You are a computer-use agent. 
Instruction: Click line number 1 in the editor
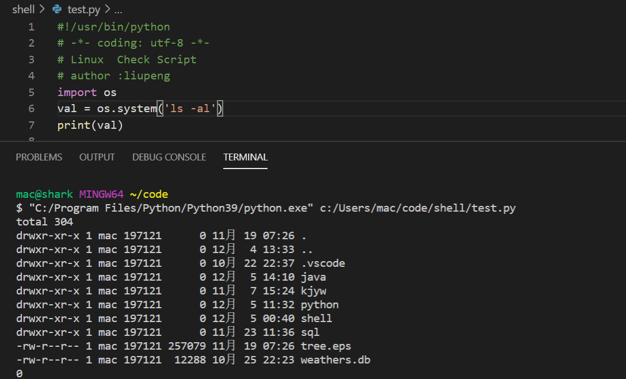(31, 26)
